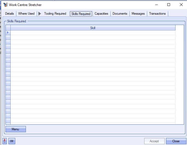187x145 pixels.
Task: Close the Work Centre dialog
Action: pyautogui.click(x=176, y=141)
